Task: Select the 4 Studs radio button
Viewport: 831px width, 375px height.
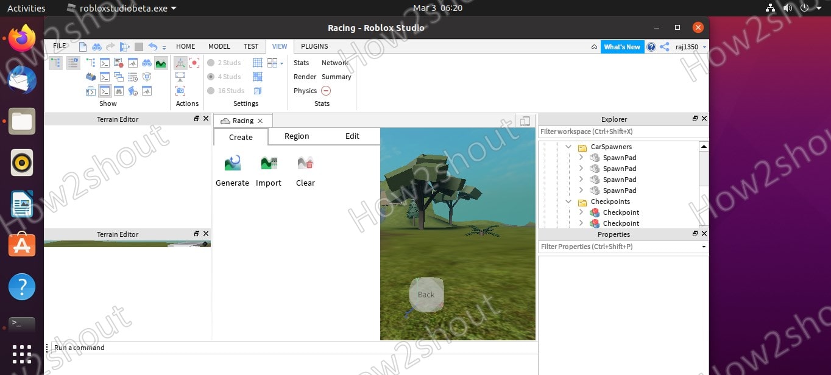Action: tap(211, 77)
